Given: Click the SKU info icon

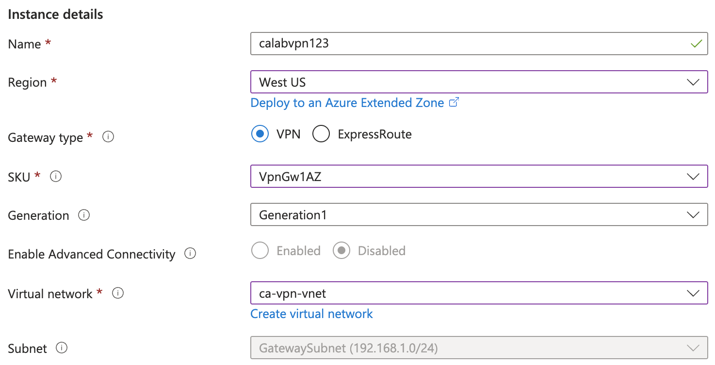Looking at the screenshot, I should coord(56,177).
